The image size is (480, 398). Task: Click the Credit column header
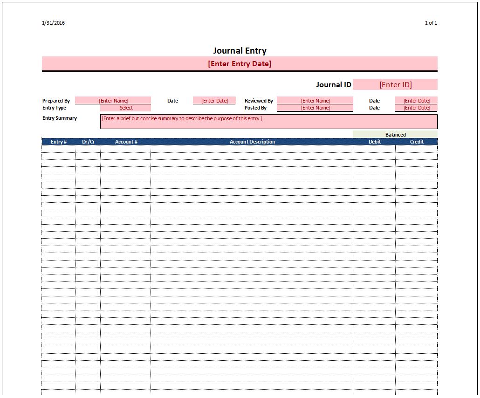pos(416,142)
